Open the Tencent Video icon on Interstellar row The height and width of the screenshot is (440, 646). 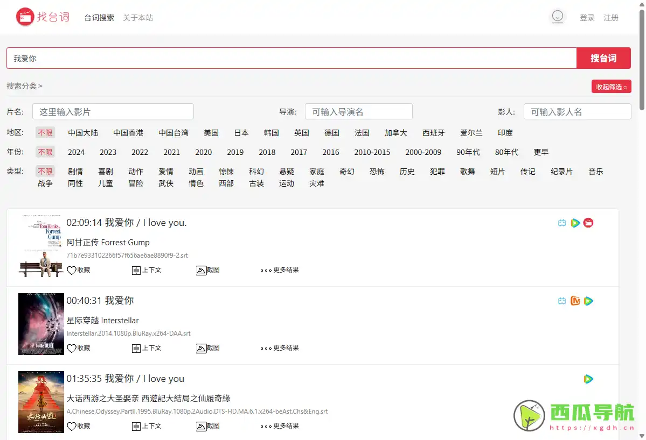(x=588, y=301)
